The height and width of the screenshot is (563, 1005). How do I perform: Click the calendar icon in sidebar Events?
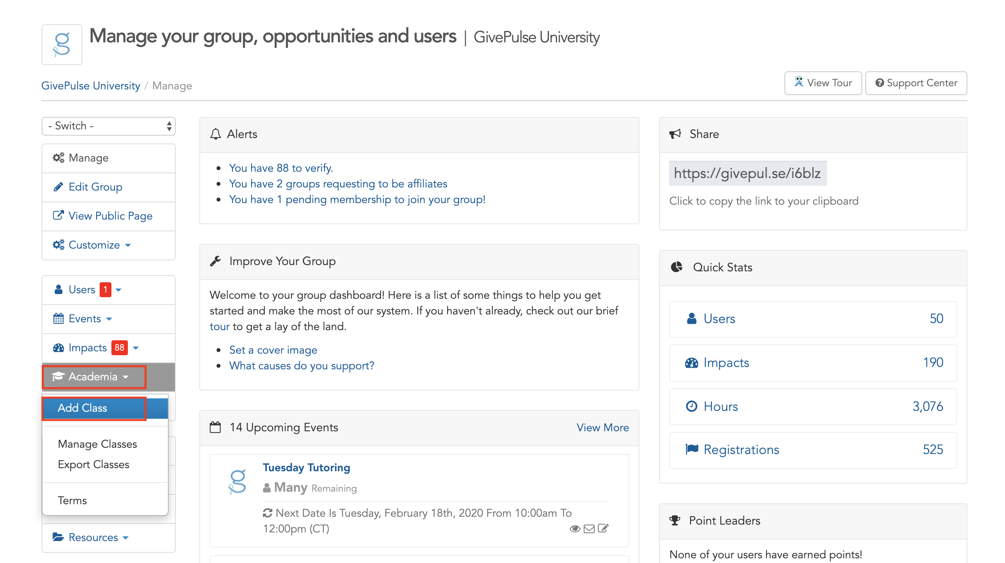pyautogui.click(x=58, y=318)
